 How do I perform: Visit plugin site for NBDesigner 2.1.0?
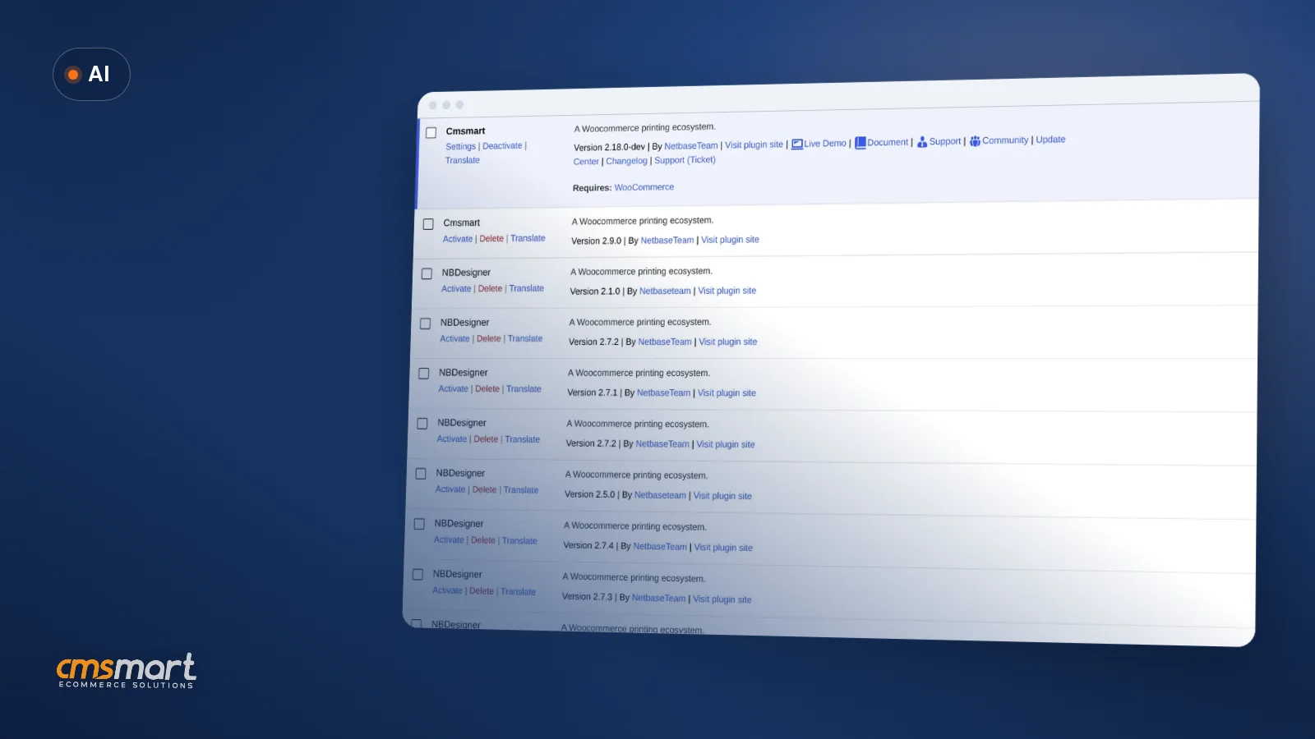(727, 291)
